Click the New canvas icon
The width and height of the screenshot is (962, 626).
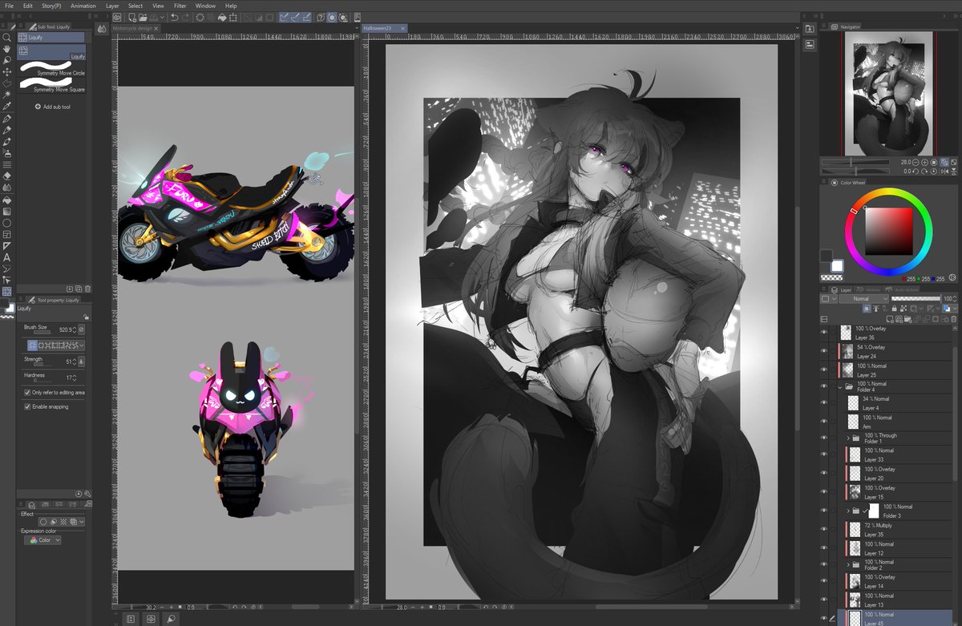tap(131, 17)
